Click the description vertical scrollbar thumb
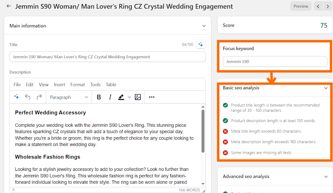 tap(203, 131)
